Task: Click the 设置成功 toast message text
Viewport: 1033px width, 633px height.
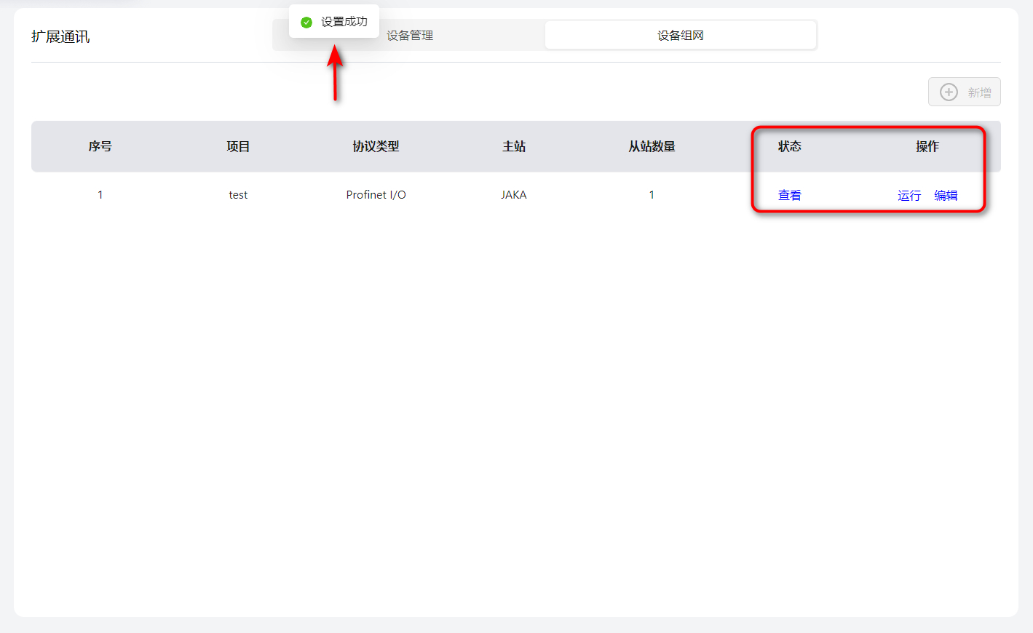Action: [x=344, y=22]
